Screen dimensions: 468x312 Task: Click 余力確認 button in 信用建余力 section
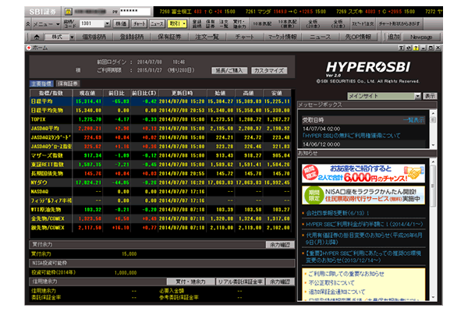coord(280,282)
